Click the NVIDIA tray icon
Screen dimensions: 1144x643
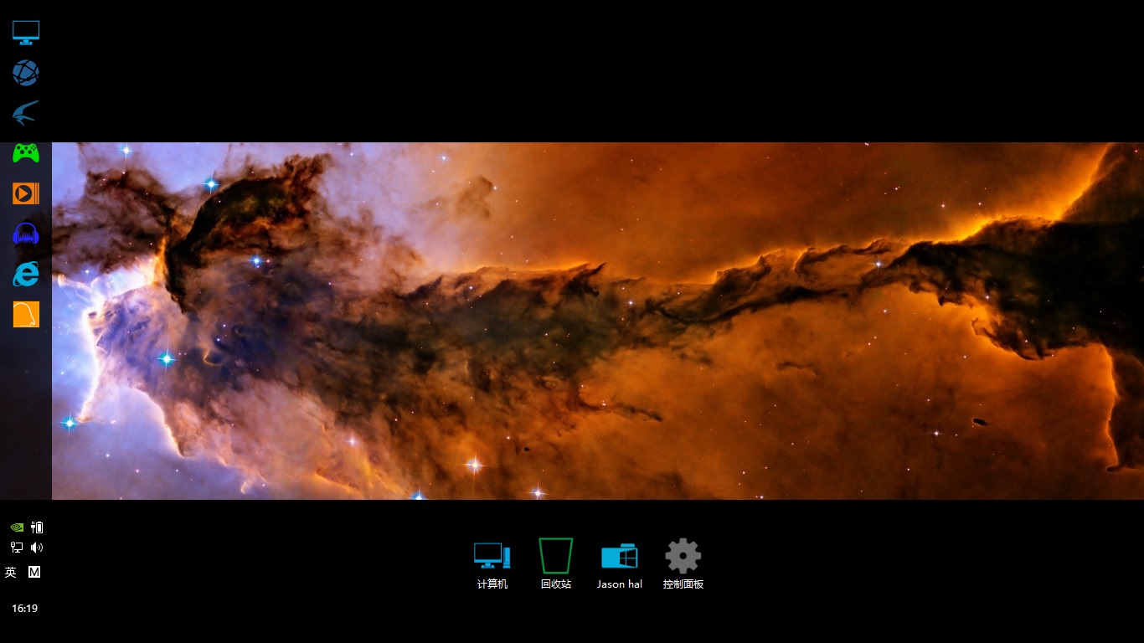(16, 527)
